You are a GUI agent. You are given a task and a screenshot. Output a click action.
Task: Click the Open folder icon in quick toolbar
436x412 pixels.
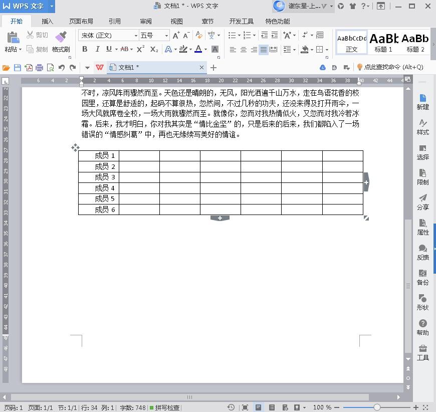pos(6,68)
